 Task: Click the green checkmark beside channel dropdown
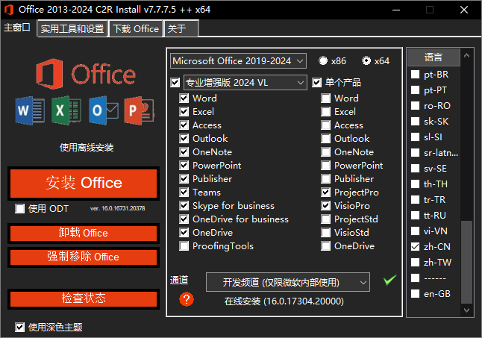pos(389,280)
